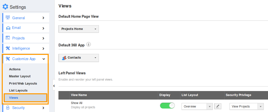Open the Projects Home dropdown
Screen dimensions: 268x112
[79, 29]
